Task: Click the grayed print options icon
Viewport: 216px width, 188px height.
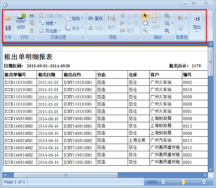Action: pos(32,23)
